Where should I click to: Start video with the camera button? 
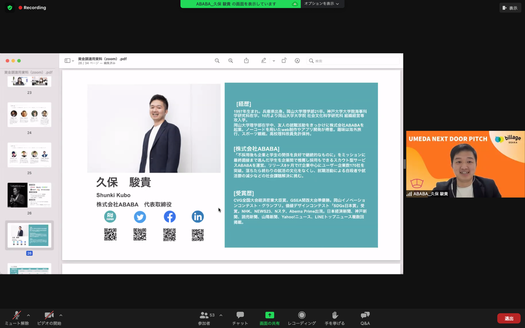click(x=49, y=315)
